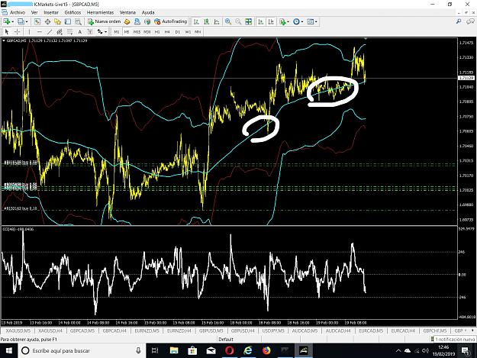Expand the profiles dropdown arrow
Screen dimensions: 477x358
point(27,21)
